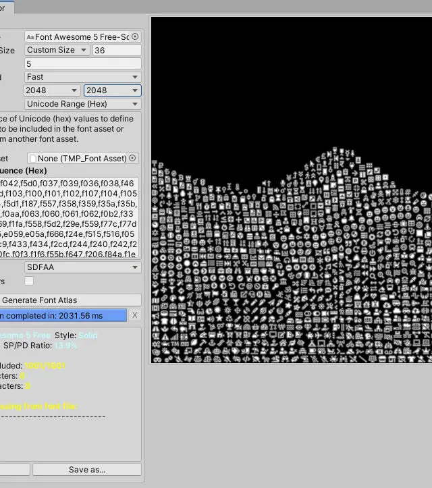Image resolution: width=432 pixels, height=488 pixels.
Task: Click the generation completed progress bar
Action: tap(63, 315)
